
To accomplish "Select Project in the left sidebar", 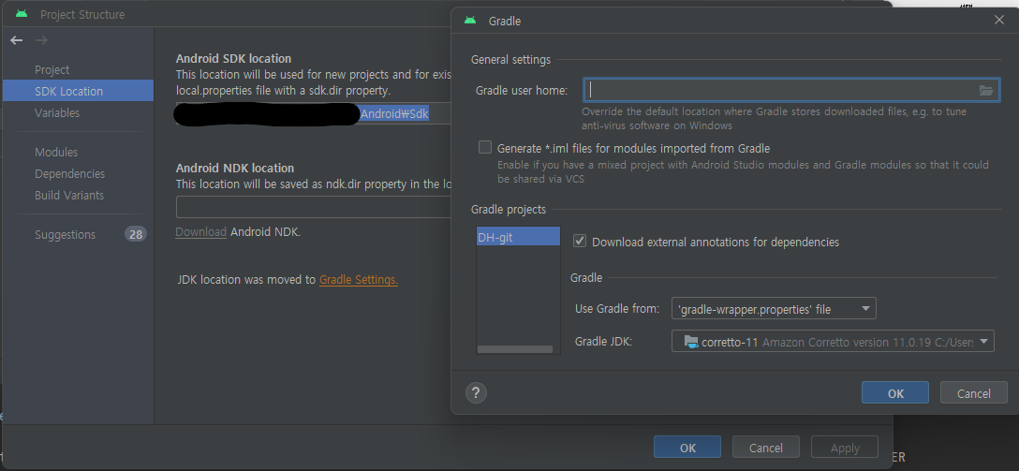I will click(x=52, y=69).
